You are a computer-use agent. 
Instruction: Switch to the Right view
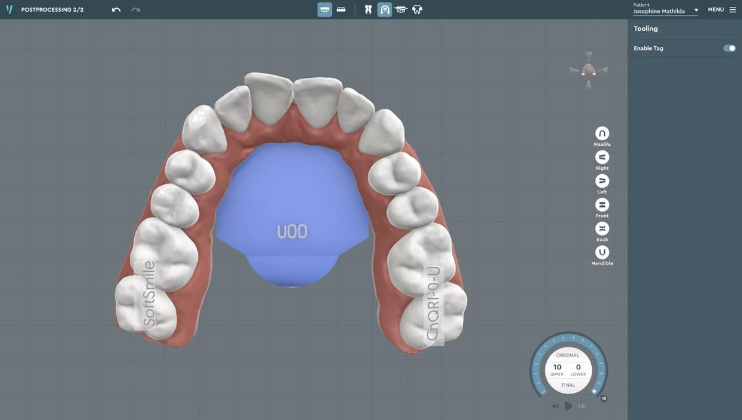(601, 157)
